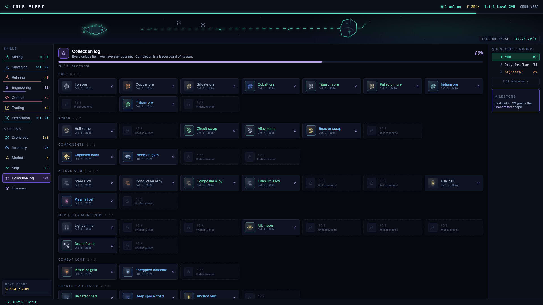Viewport: 543px width, 305px height.
Task: Select OmegaDrifter hiscore row
Action: [x=515, y=65]
